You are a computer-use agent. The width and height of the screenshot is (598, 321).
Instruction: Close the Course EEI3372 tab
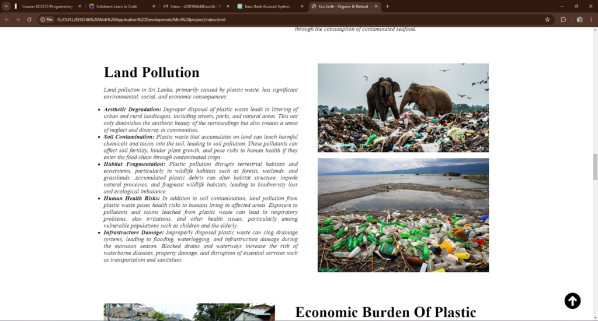coord(79,6)
